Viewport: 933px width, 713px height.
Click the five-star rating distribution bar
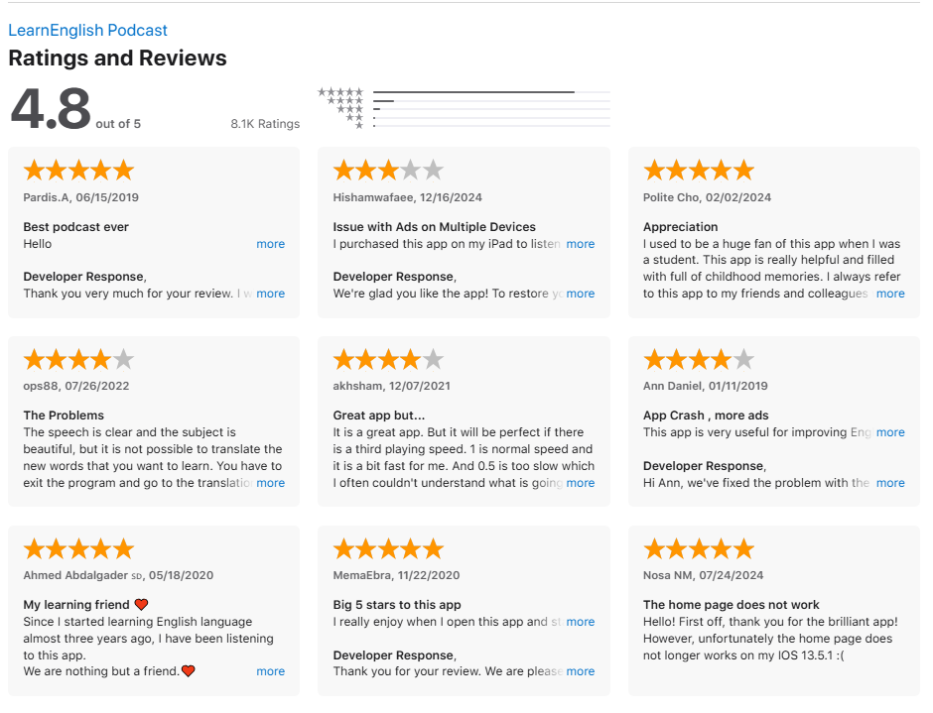point(491,92)
